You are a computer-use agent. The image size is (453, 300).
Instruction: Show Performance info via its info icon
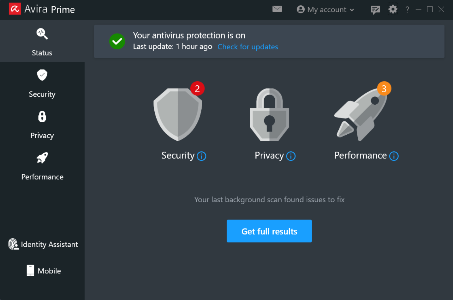[394, 156]
